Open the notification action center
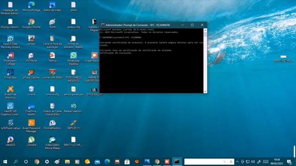This screenshot has width=296, height=166. 289,162
